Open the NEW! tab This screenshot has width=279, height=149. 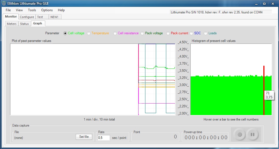pos(55,17)
